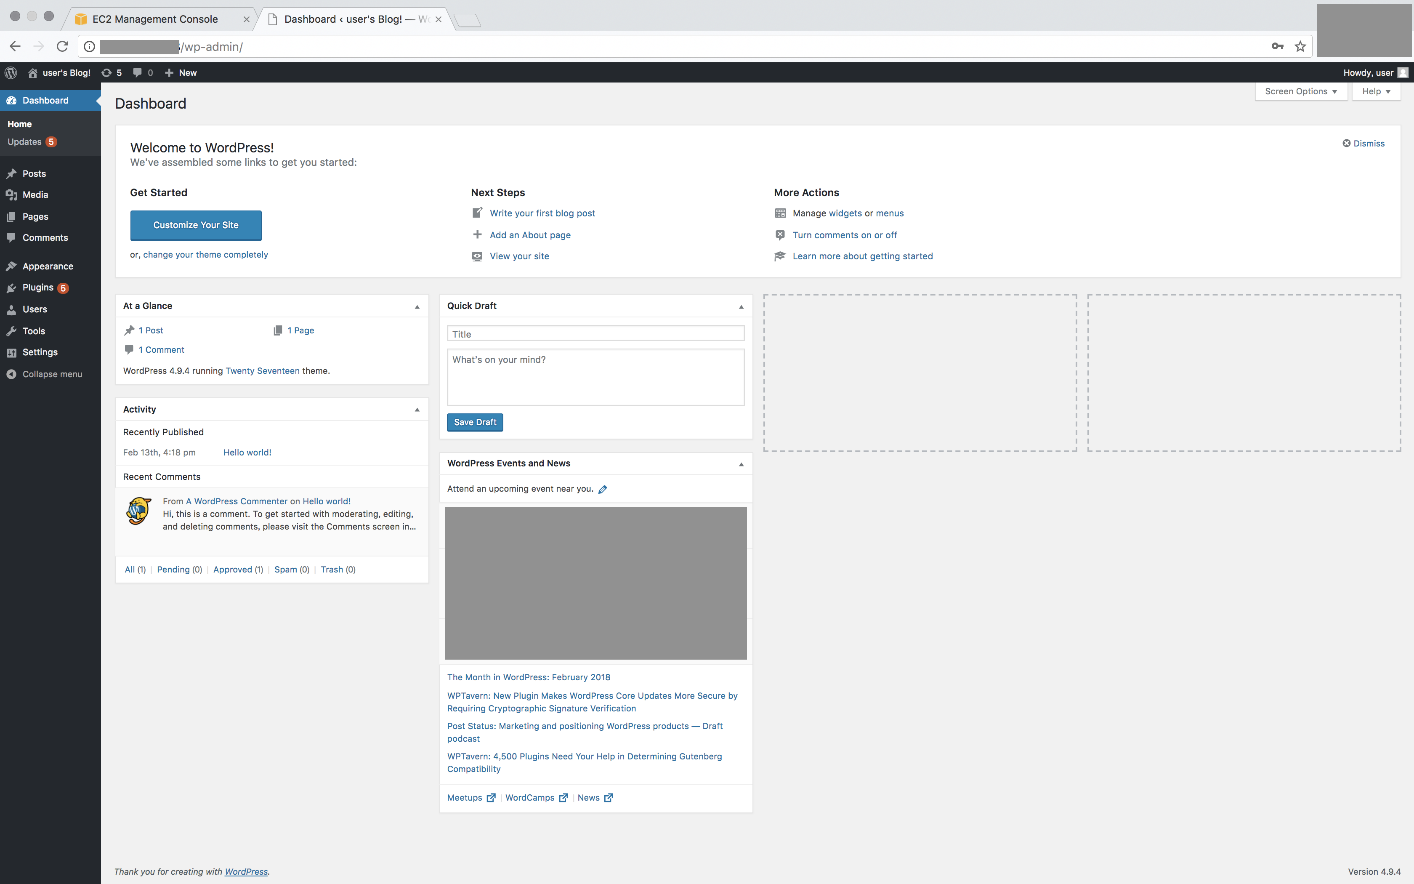Viewport: 1414px width, 884px height.
Task: Click the Collapse menu arrow icon
Action: (x=11, y=374)
